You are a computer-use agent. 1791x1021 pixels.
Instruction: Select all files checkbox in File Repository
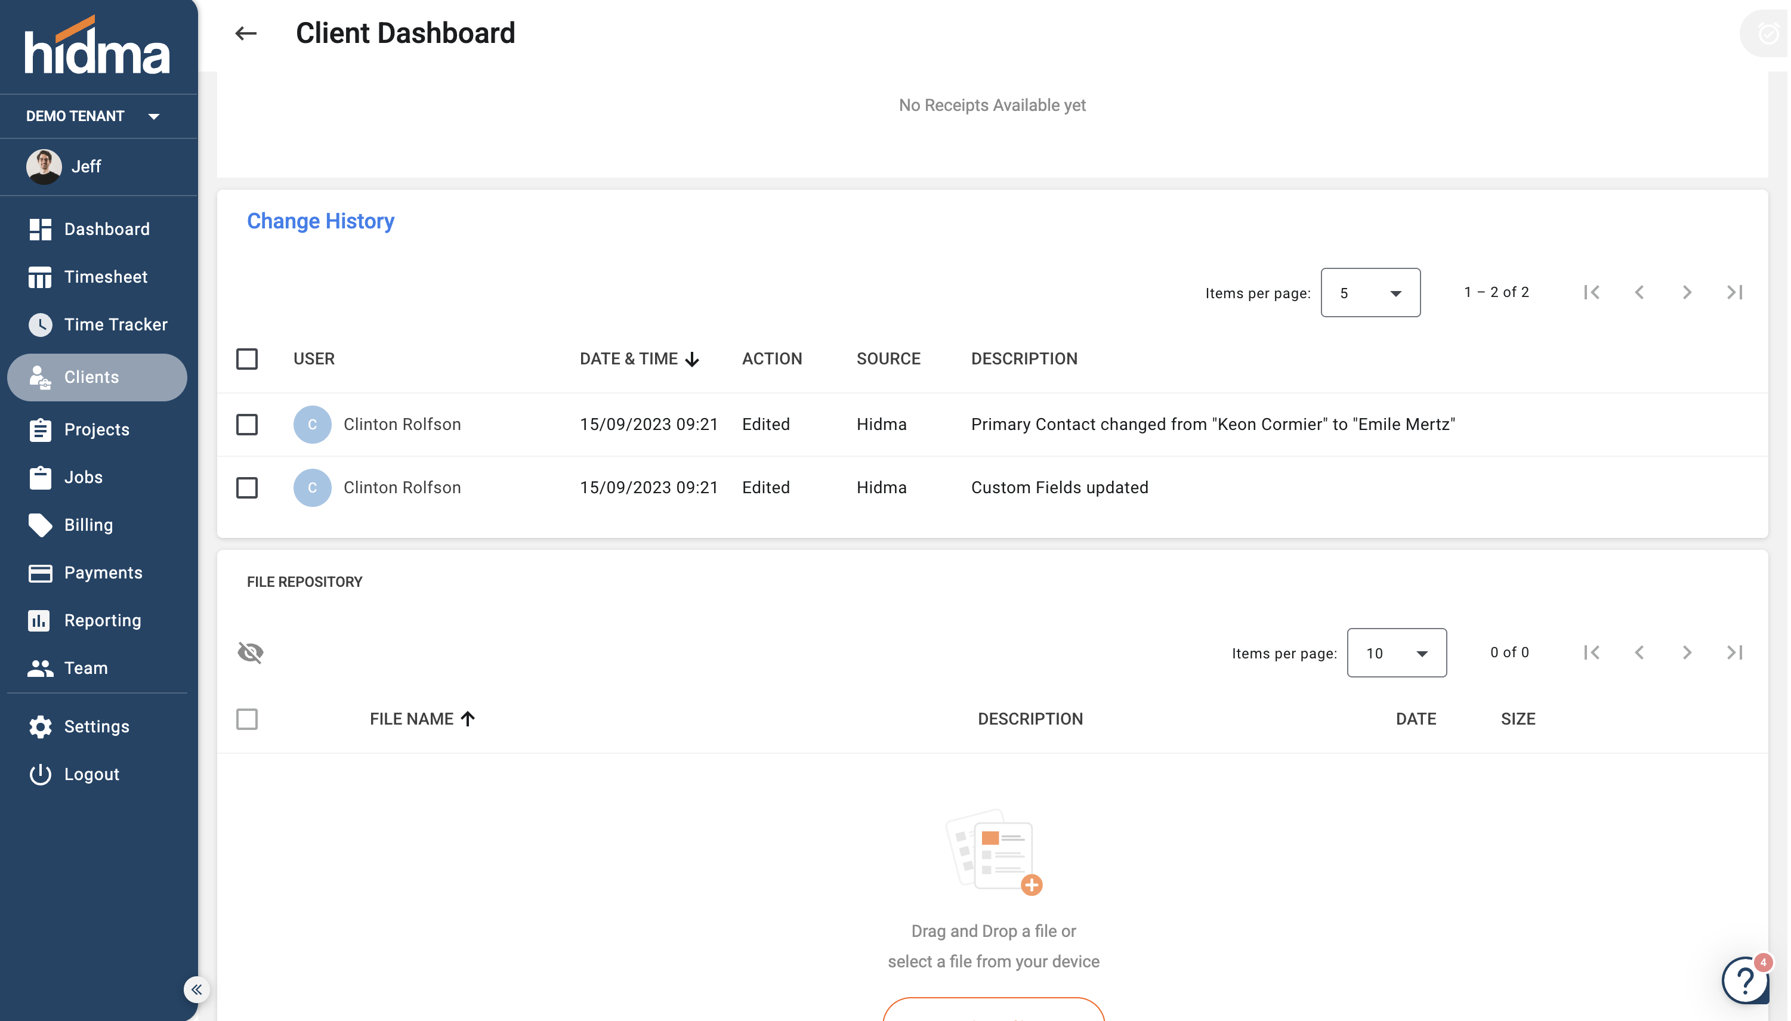(x=247, y=719)
